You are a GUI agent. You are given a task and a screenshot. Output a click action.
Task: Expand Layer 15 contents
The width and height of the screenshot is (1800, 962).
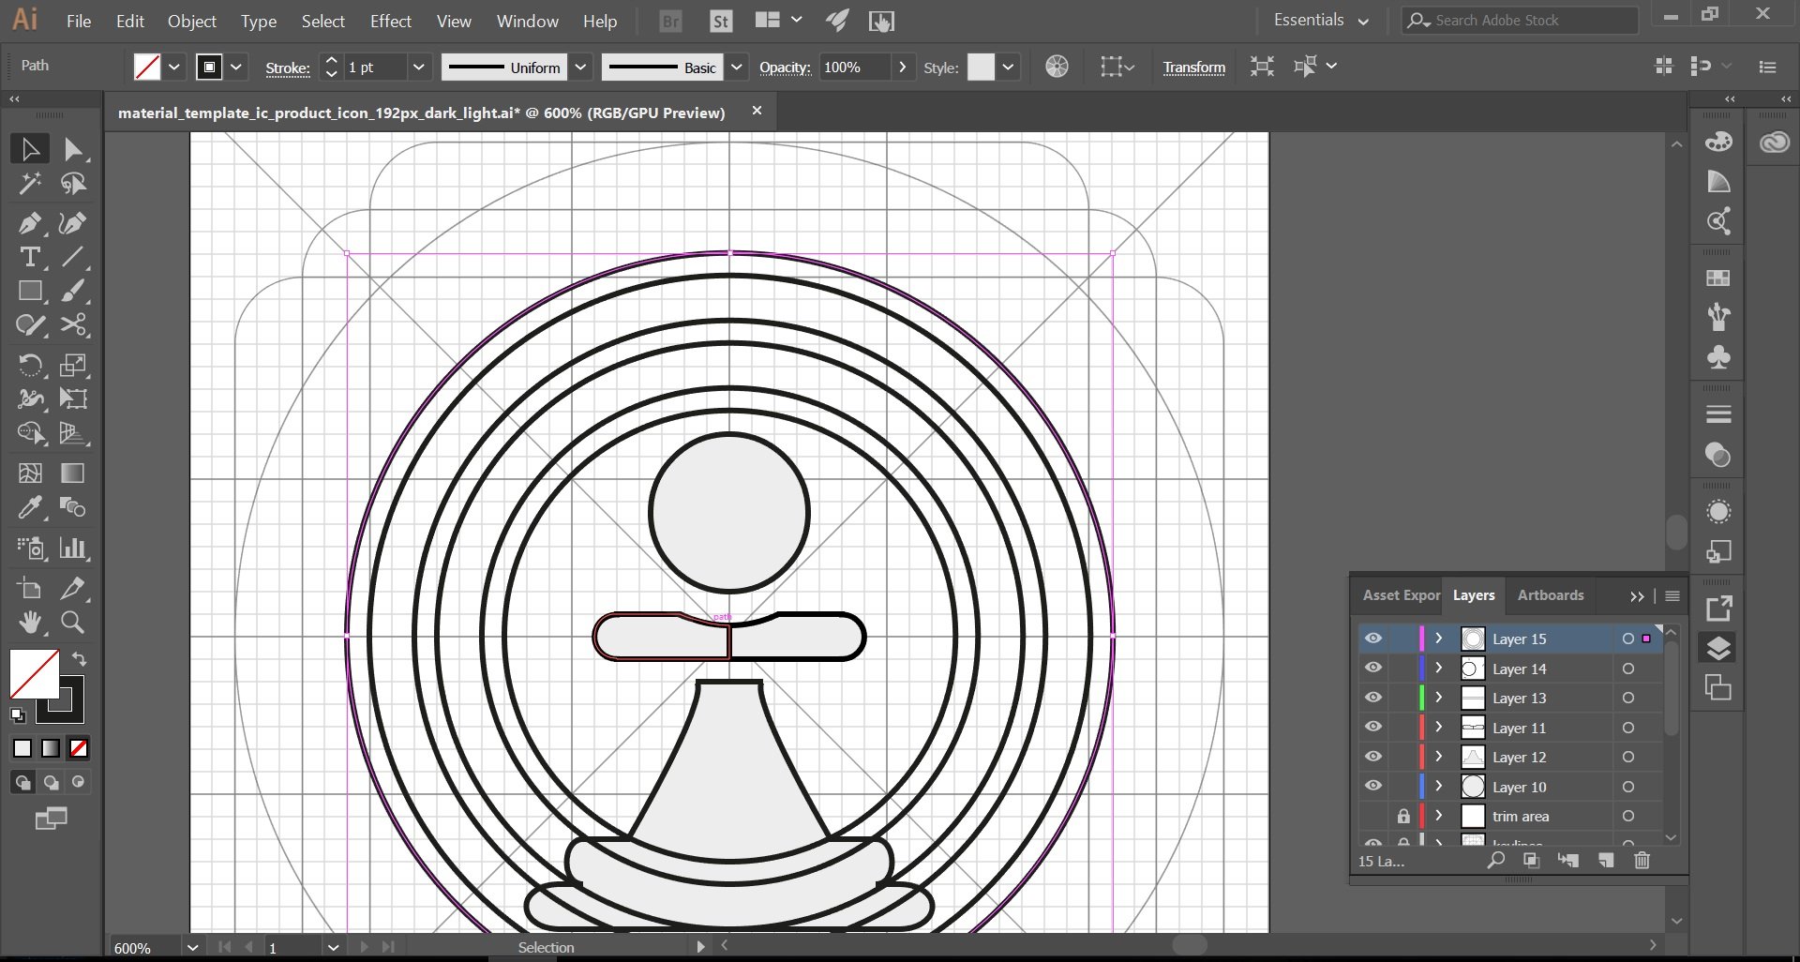pos(1439,639)
